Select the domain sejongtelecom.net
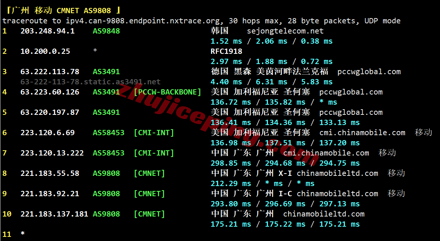The height and width of the screenshot is (241, 440). tap(285, 31)
